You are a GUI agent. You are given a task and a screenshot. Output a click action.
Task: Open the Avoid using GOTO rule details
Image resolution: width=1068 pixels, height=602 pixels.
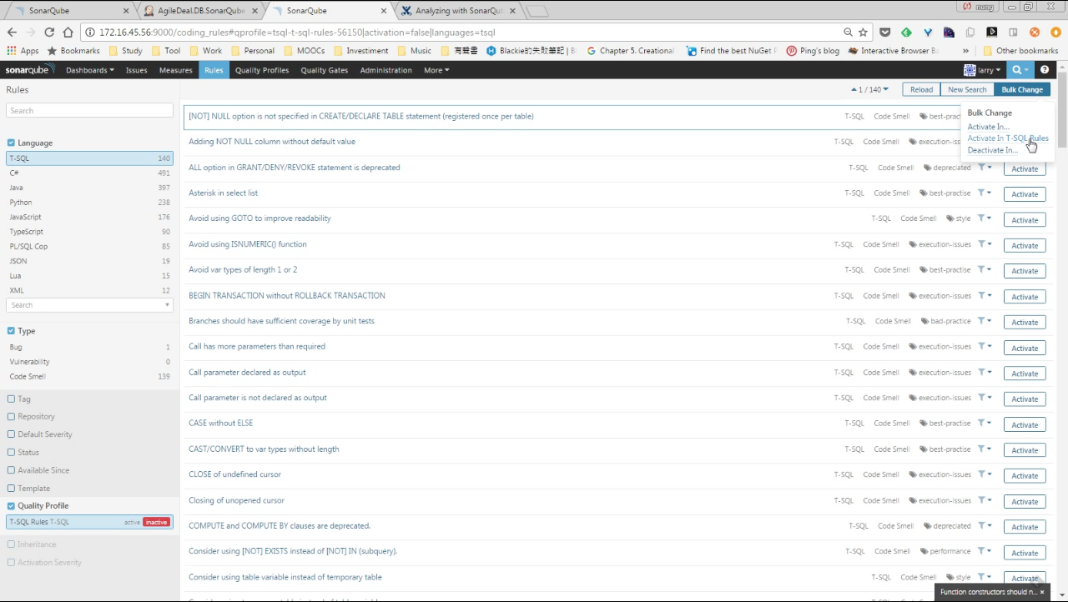tap(259, 218)
